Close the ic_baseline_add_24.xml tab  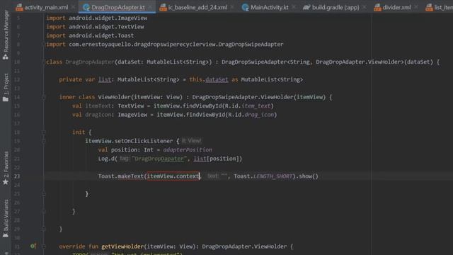(x=232, y=7)
